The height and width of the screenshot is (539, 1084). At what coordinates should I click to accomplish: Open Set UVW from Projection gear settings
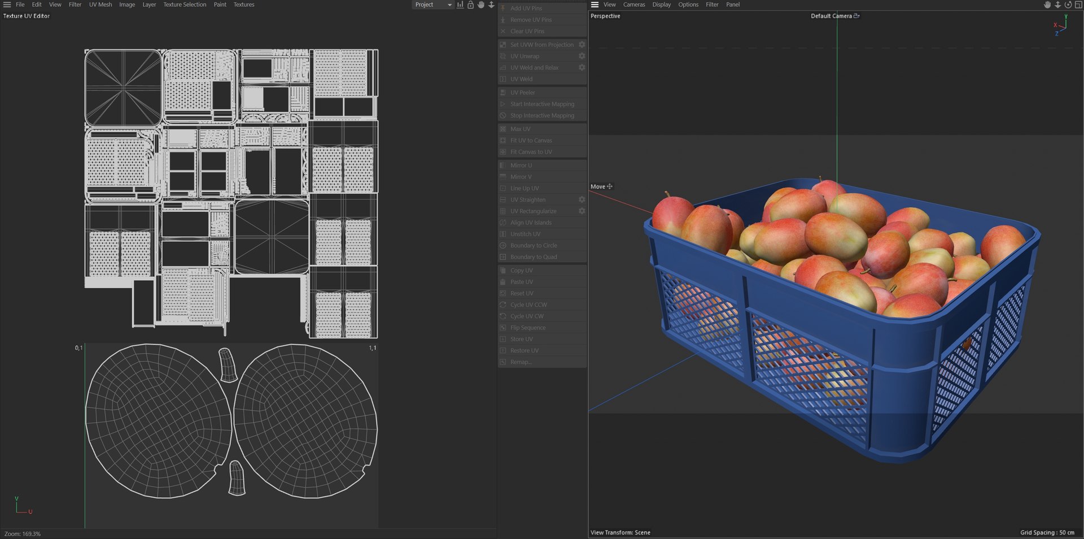582,45
